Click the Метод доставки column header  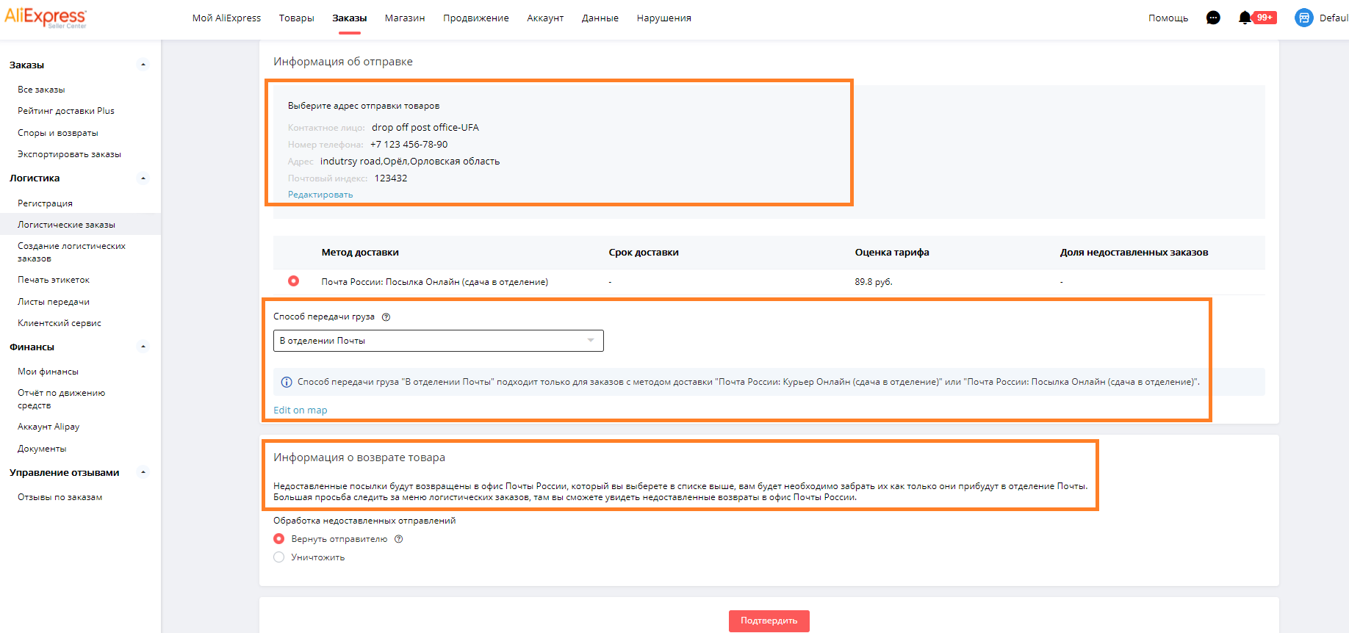[x=360, y=253]
